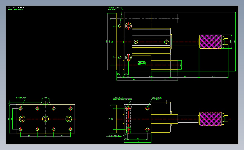This screenshot has height=150, width=244.
Task: Click the '75' overall dimension in the bottom-right view
Action: pos(138,142)
